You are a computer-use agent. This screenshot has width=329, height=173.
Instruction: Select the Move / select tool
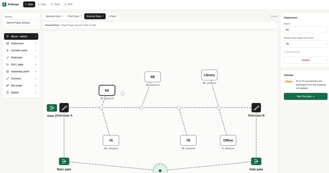click(21, 36)
